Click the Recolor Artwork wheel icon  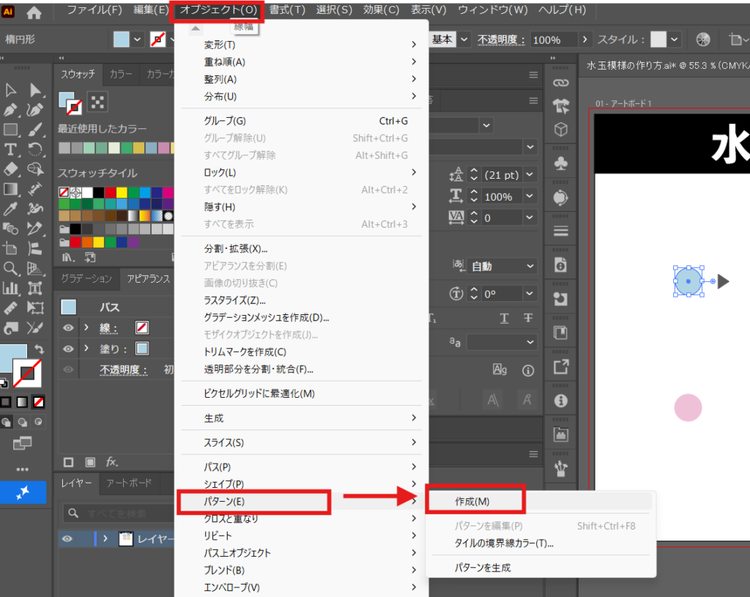click(703, 40)
